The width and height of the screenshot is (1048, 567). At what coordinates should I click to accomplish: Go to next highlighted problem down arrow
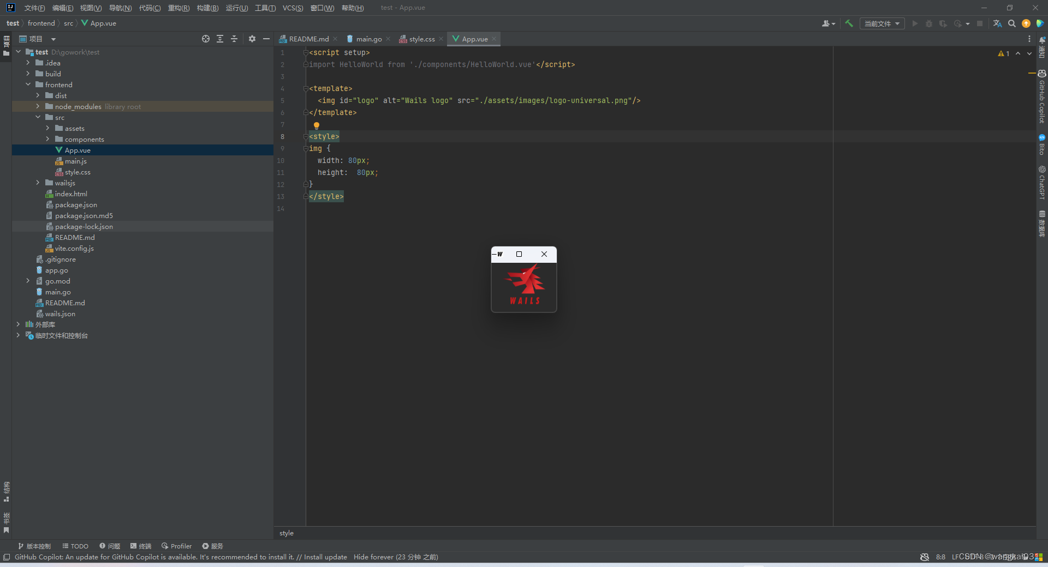click(x=1029, y=53)
